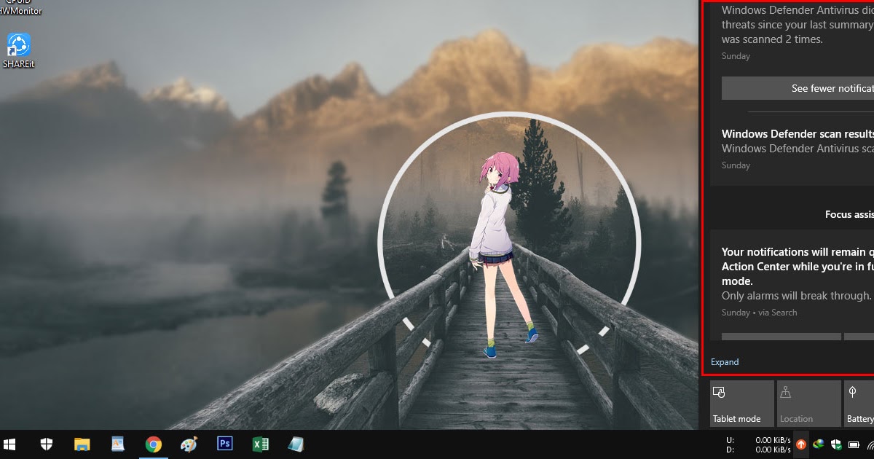The width and height of the screenshot is (874, 459).
Task: Toggle the Location quick action
Action: coord(808,404)
